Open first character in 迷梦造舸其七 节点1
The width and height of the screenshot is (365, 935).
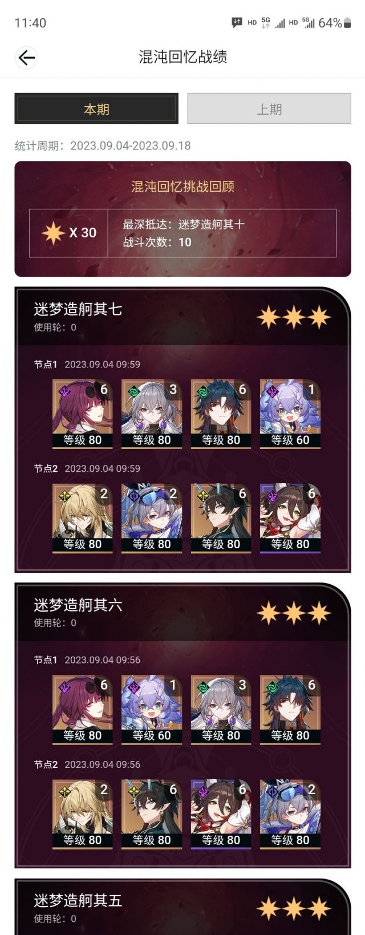(83, 414)
